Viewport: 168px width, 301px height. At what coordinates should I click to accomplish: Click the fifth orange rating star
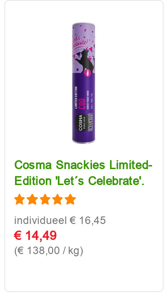(x=70, y=199)
